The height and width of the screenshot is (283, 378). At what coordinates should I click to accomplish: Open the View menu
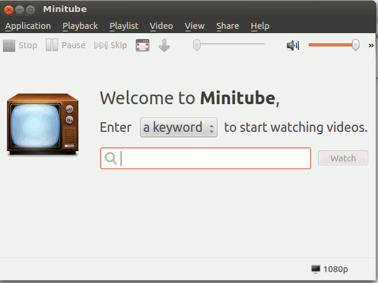(x=194, y=26)
